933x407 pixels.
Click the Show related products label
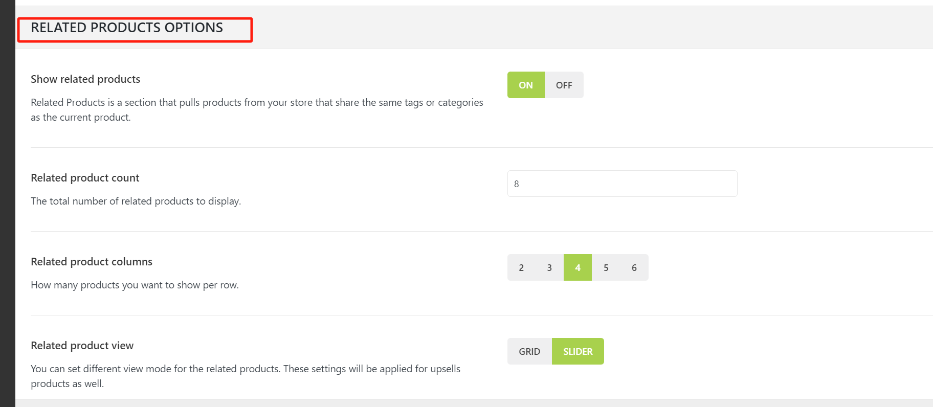[x=85, y=79]
